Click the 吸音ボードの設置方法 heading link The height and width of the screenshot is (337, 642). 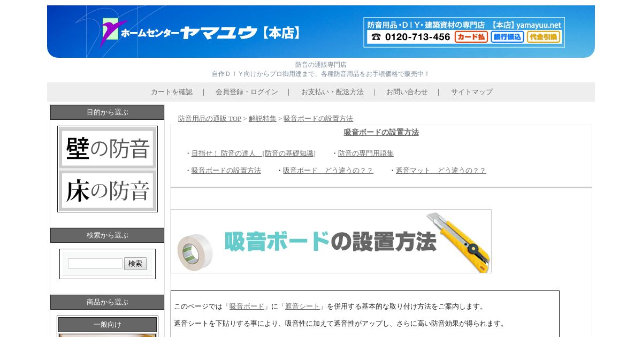click(x=381, y=132)
